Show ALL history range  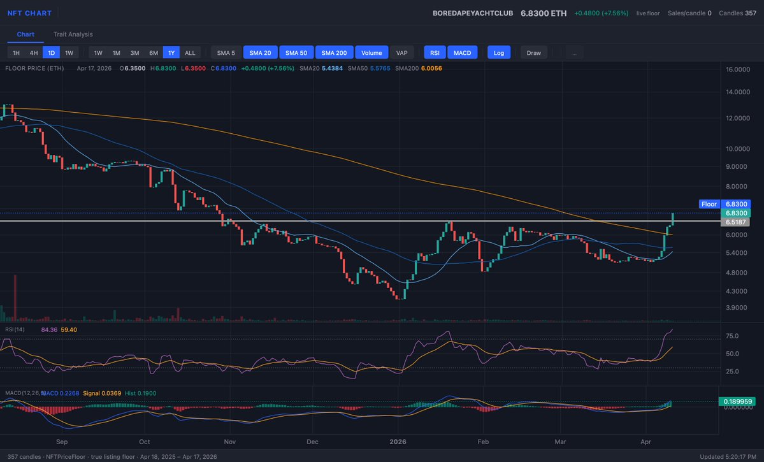pos(190,53)
